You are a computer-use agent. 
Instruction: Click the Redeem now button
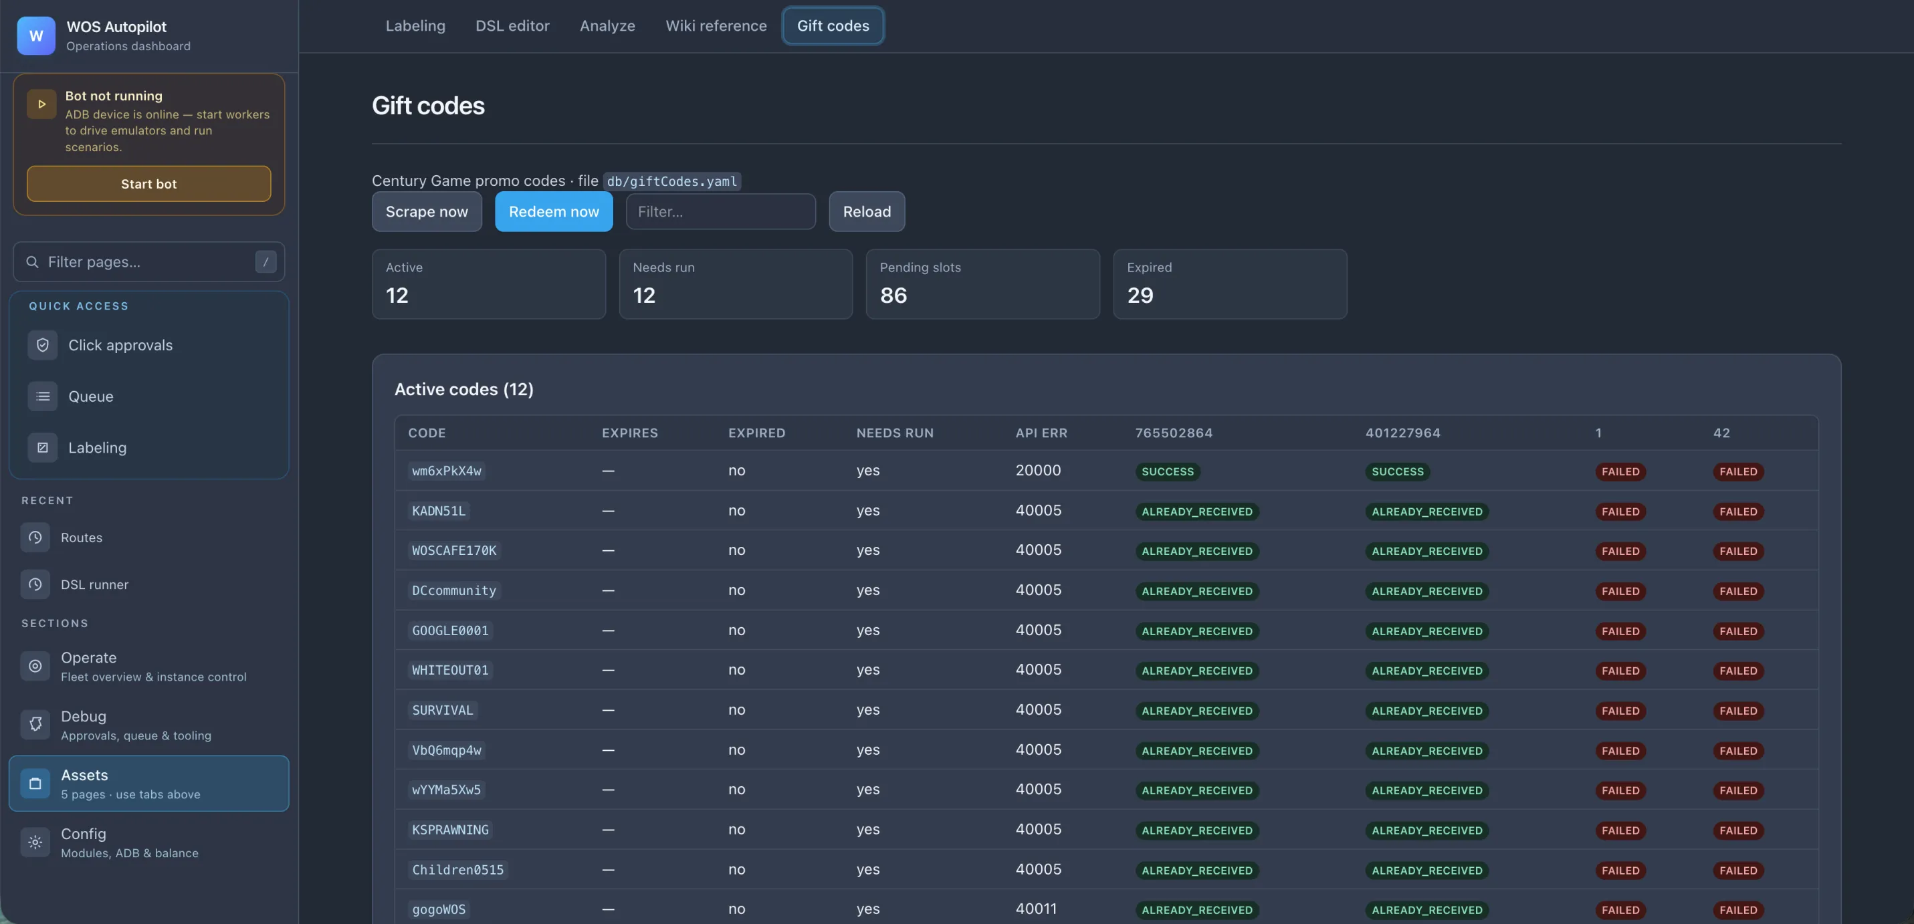click(x=554, y=211)
